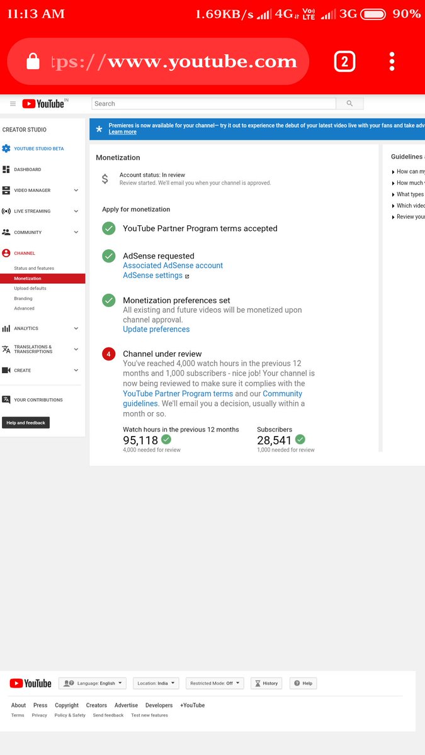Click the Analytics bar chart icon
This screenshot has height=755, width=425.
(6, 328)
